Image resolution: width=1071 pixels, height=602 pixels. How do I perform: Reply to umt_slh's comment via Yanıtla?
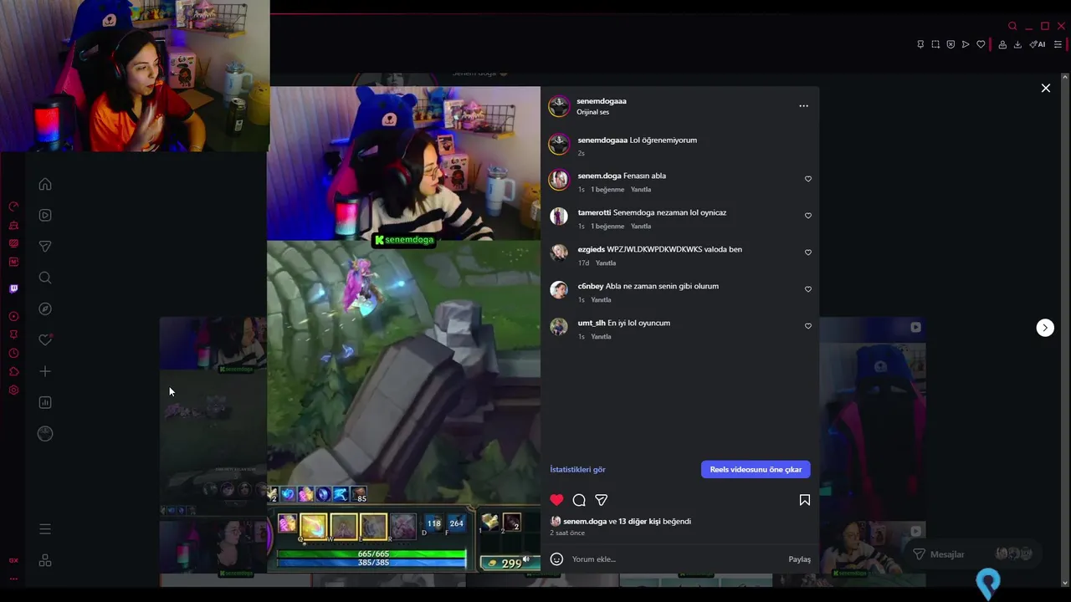click(601, 337)
